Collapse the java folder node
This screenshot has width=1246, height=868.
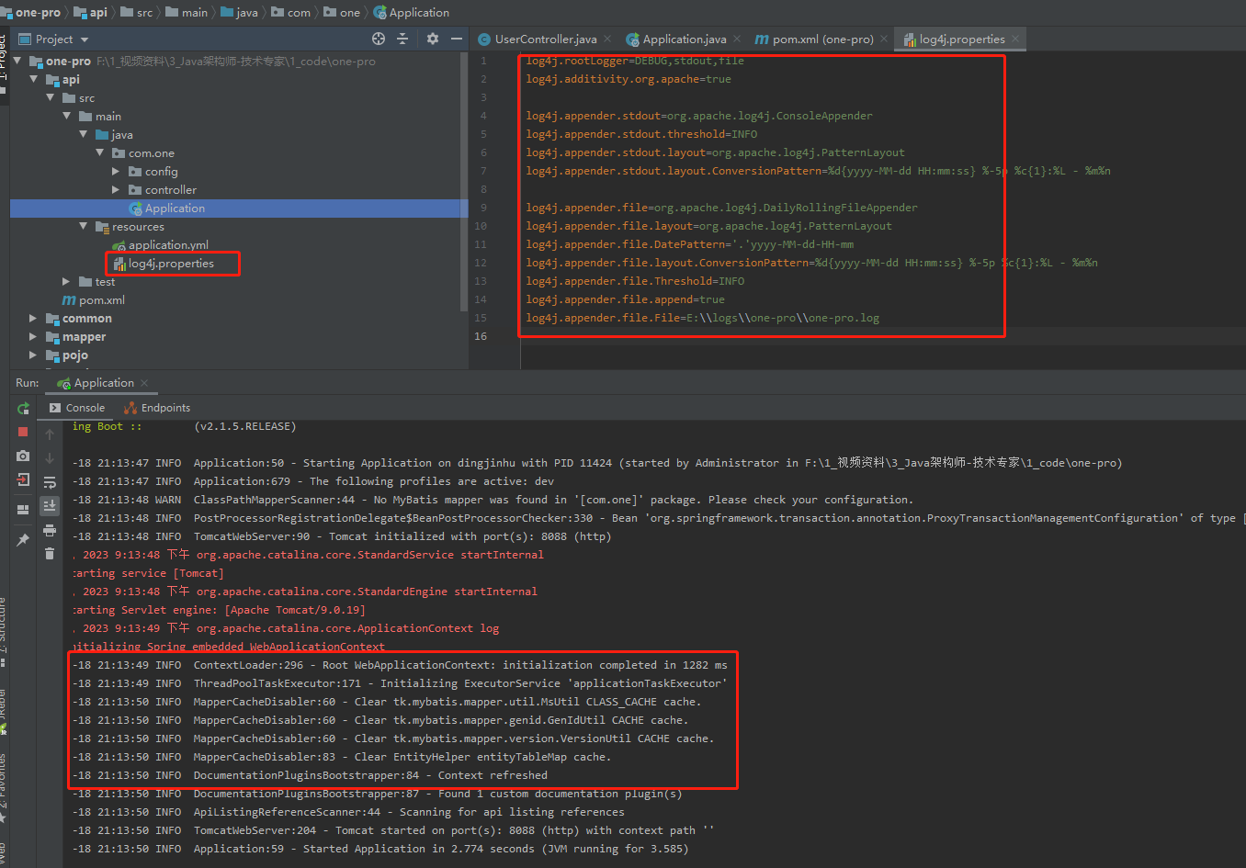pos(84,134)
